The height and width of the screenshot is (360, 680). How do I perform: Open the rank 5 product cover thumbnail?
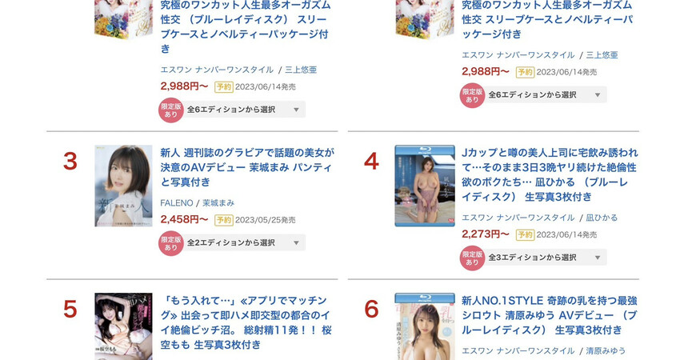(x=123, y=326)
